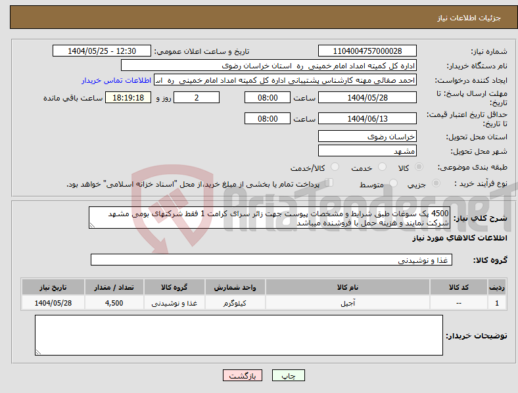
Task: Click the نام دستگاه خریدار field
Action: [269, 65]
